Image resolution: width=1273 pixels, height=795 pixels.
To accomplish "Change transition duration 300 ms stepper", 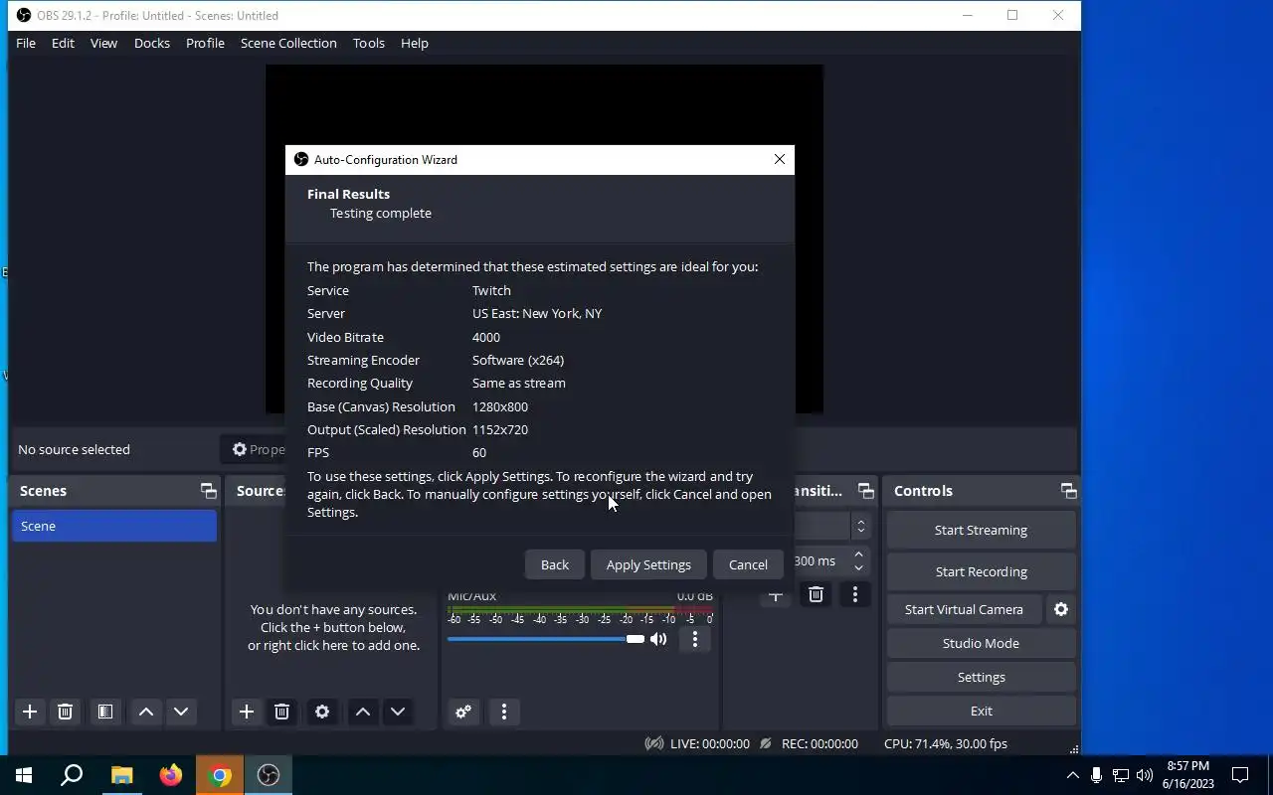I will click(x=858, y=561).
